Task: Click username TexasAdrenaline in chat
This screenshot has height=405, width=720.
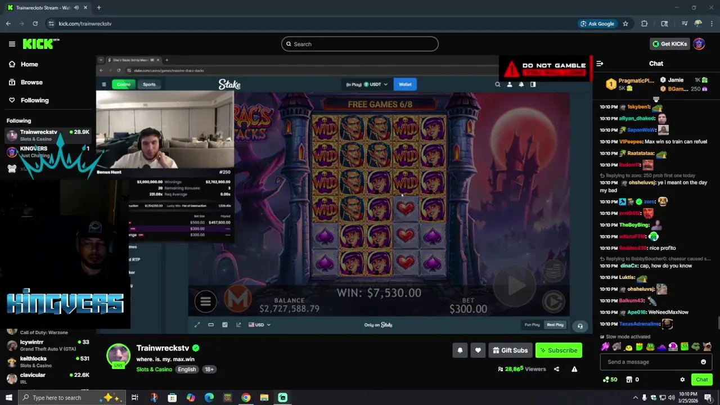Action: (640, 324)
